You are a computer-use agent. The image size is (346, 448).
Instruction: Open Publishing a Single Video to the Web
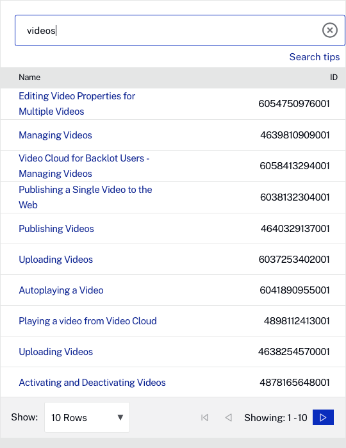coord(85,197)
